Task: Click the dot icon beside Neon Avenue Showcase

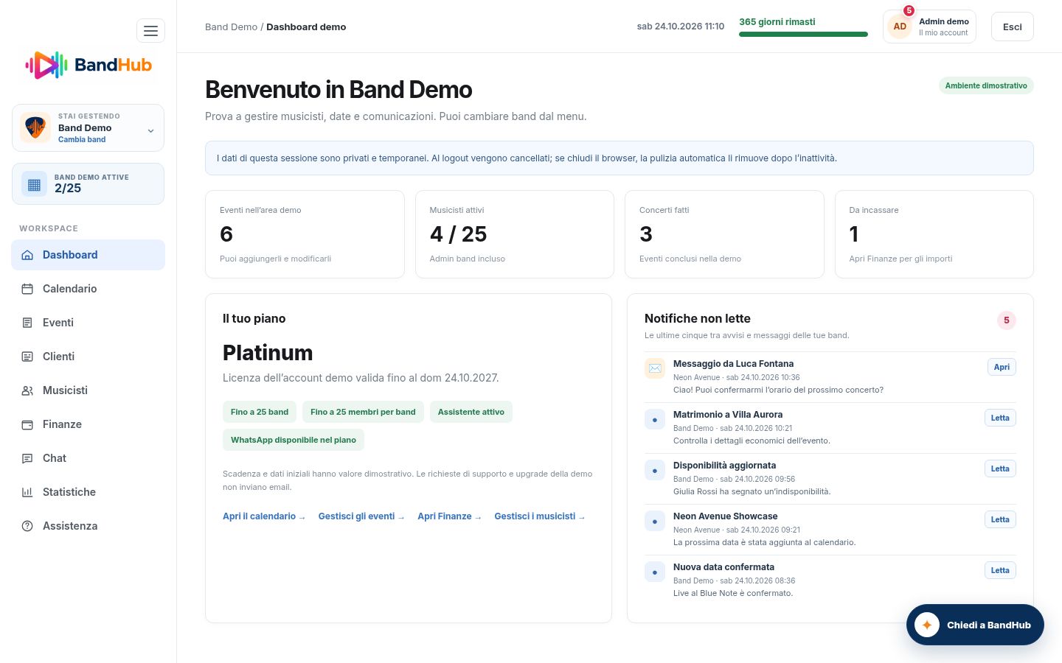Action: [655, 521]
